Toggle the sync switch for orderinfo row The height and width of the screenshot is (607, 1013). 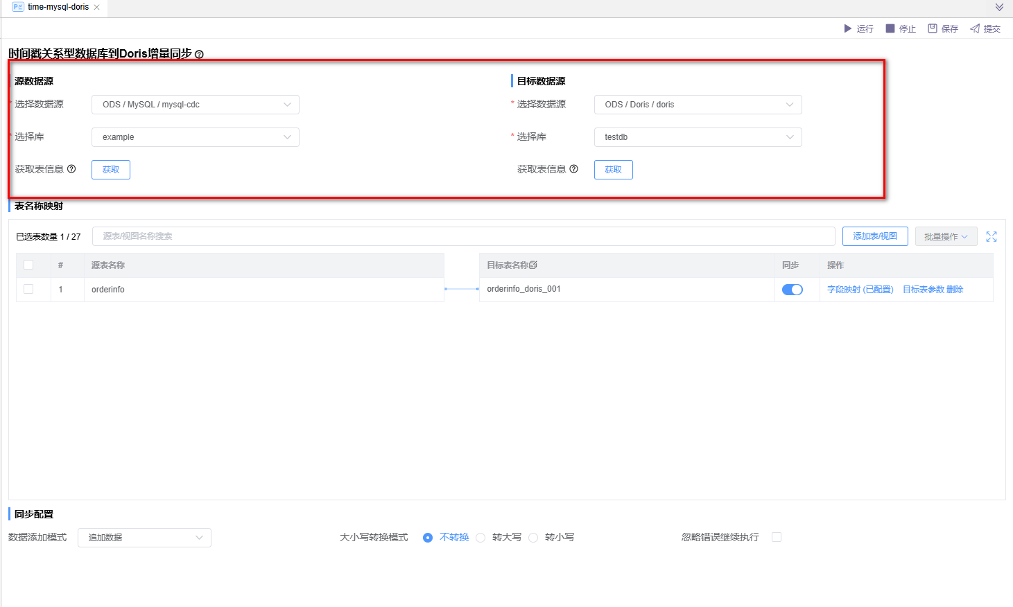click(x=792, y=290)
